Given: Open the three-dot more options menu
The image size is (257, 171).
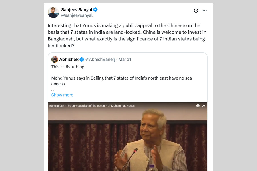Looking at the screenshot, I should pos(204,11).
